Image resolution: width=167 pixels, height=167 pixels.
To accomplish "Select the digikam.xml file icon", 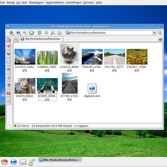I will pos(92,89).
